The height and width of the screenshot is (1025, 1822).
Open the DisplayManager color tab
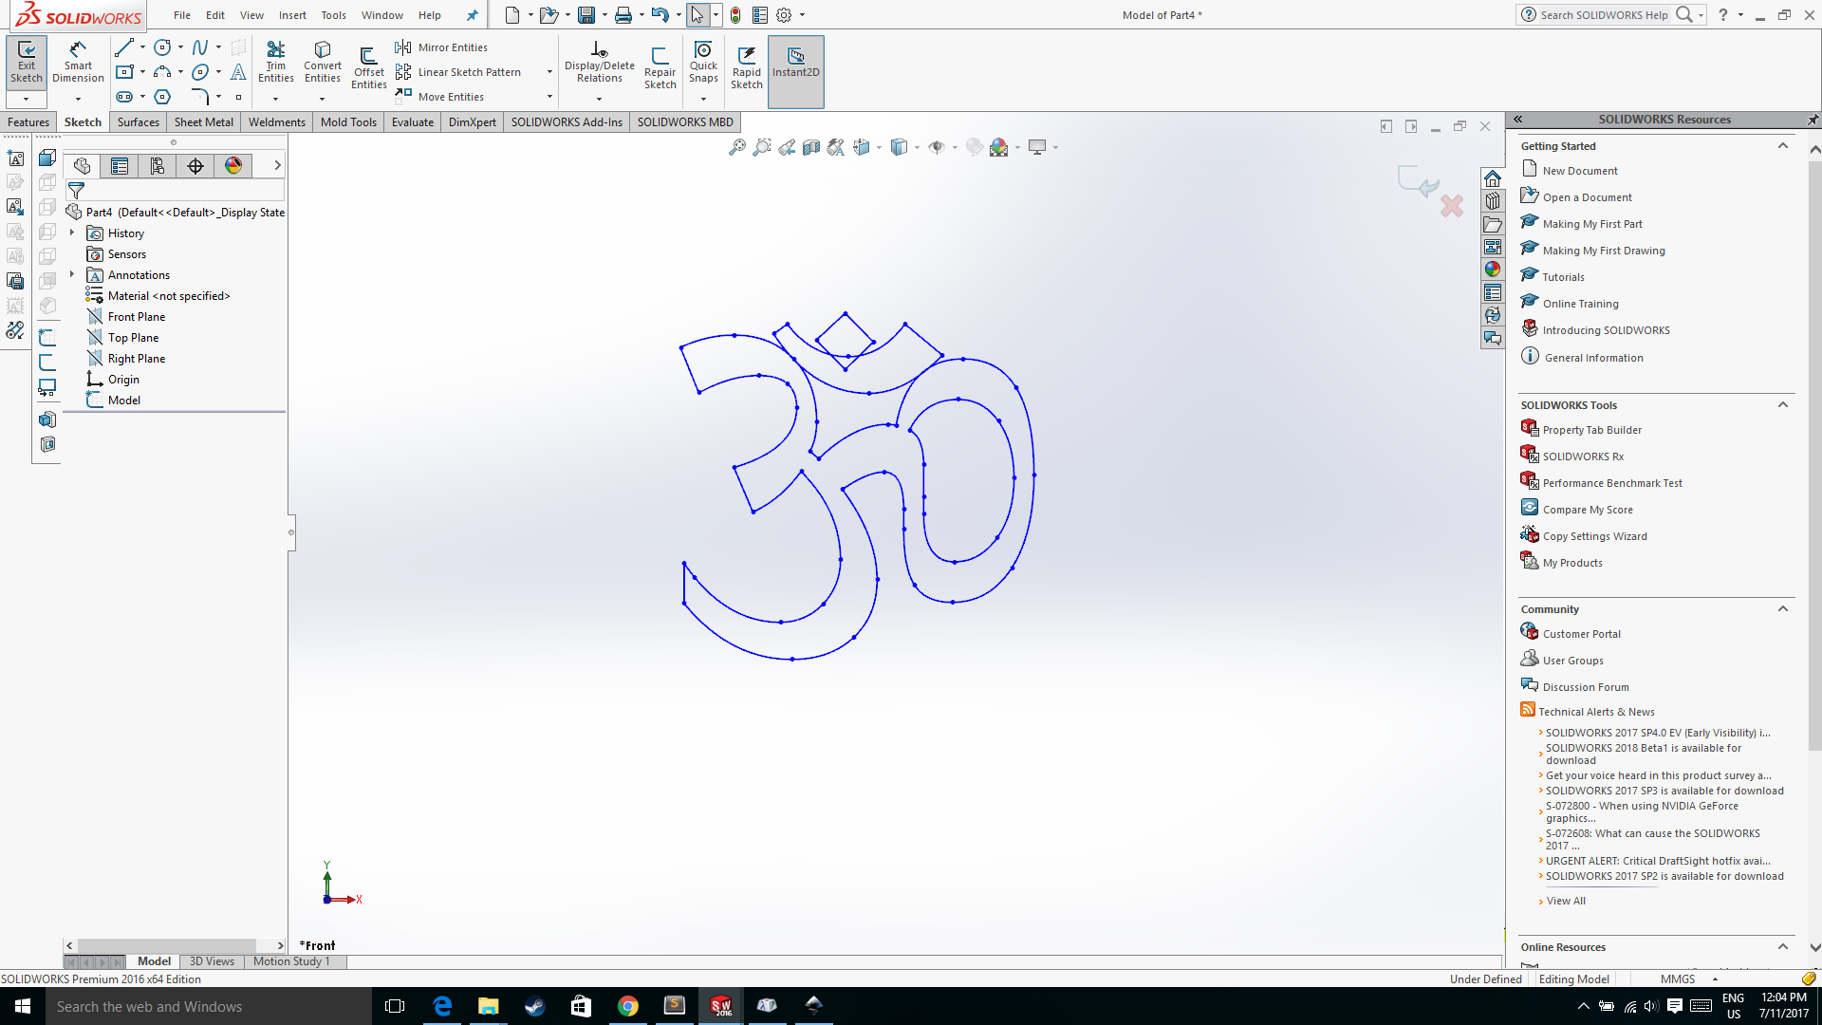pyautogui.click(x=233, y=166)
